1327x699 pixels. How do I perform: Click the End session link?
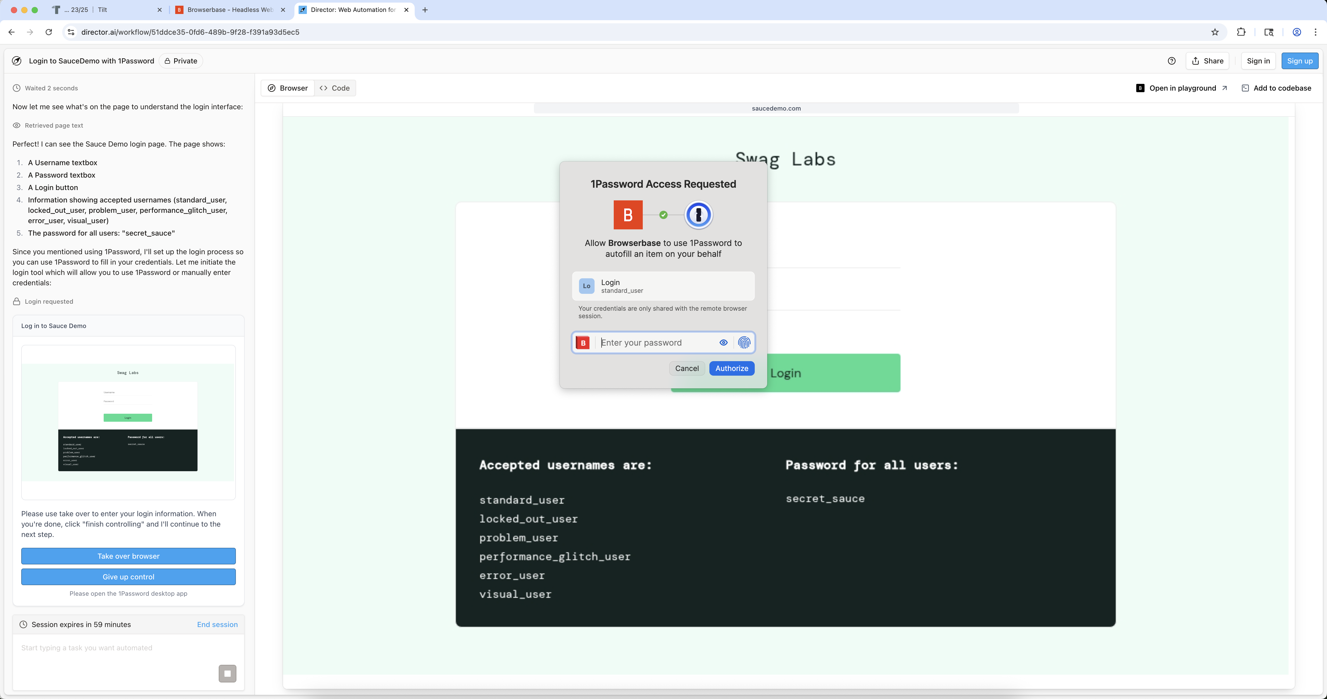pyautogui.click(x=217, y=624)
